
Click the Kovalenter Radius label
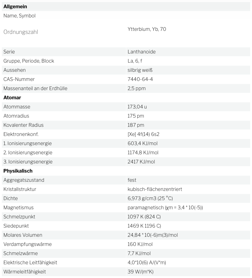pyautogui.click(x=23, y=125)
